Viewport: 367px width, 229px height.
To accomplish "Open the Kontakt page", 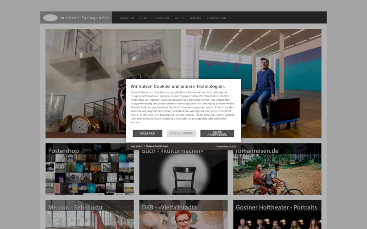I will click(195, 18).
